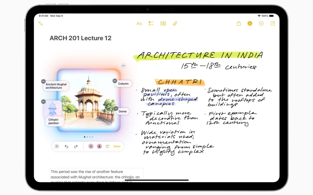Viewport: 313px width, 195px height.
Task: Tap the 'First example dates back' note
Action: pyautogui.click(x=231, y=119)
